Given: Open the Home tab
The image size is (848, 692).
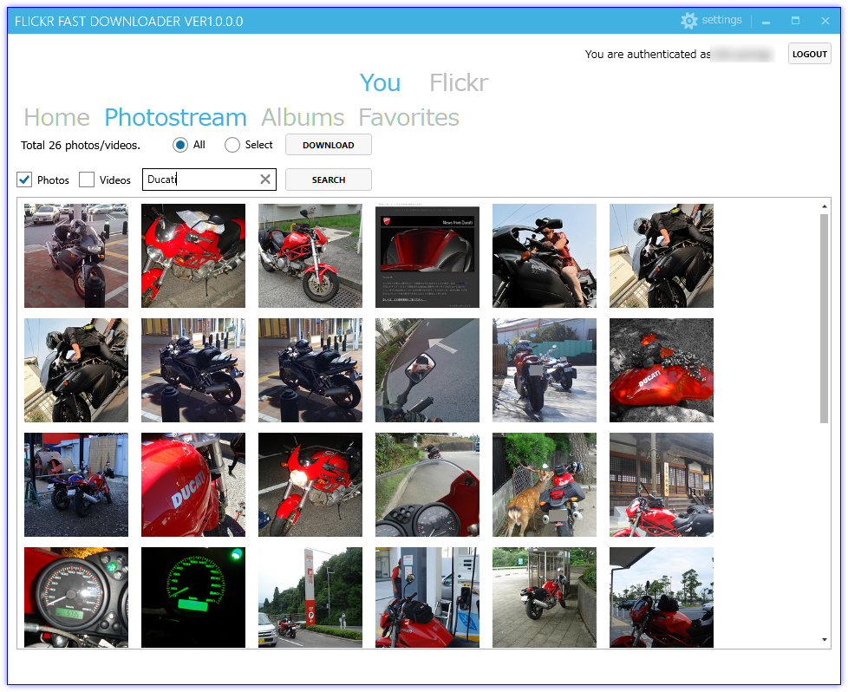Looking at the screenshot, I should pos(55,116).
